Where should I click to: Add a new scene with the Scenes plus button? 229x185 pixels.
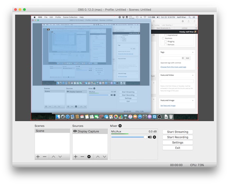(38, 157)
